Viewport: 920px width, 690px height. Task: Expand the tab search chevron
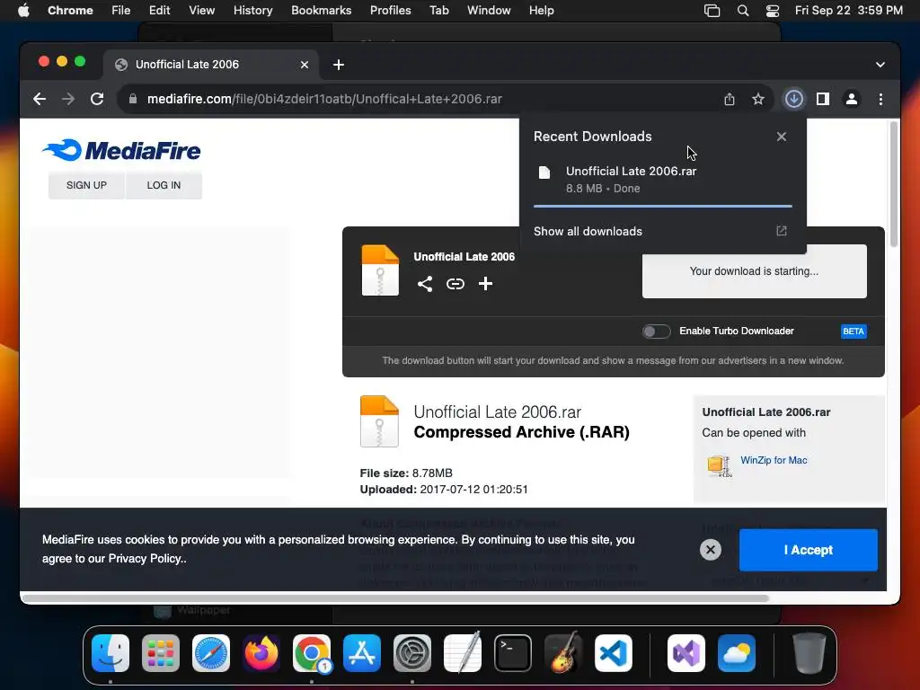coord(880,65)
